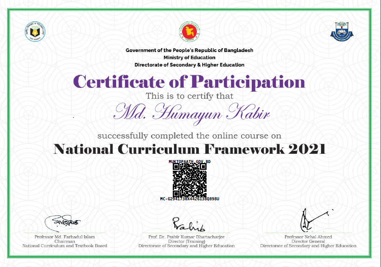Click the Directorate text under Director General

308,245
